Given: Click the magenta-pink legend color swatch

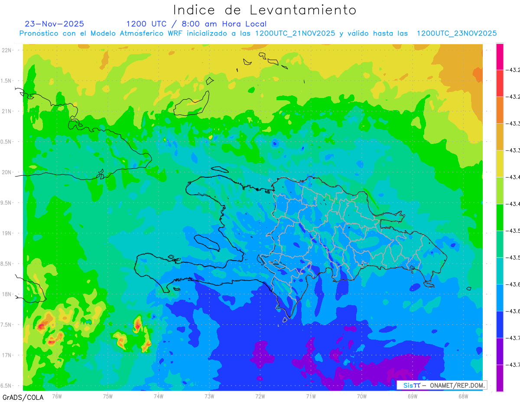Looking at the screenshot, I should pos(500,56).
